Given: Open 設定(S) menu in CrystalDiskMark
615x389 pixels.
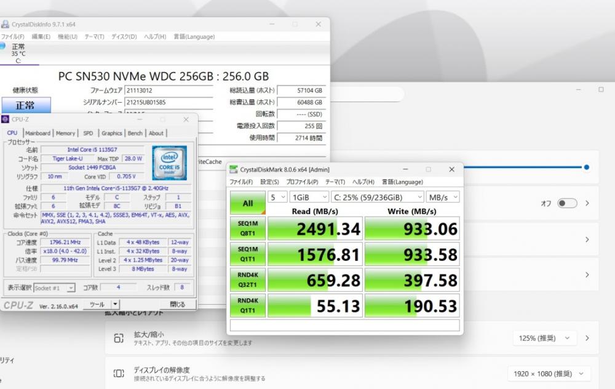Looking at the screenshot, I should 269,182.
